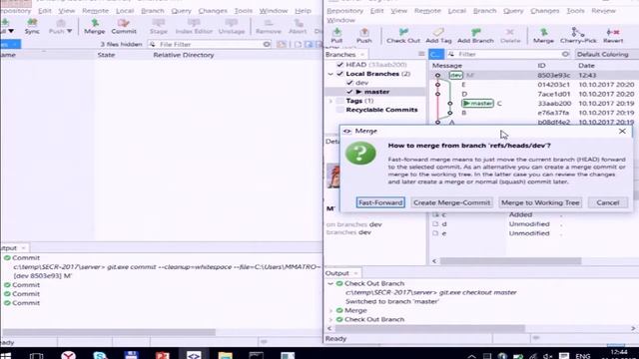Select commit E row in log

(534, 84)
